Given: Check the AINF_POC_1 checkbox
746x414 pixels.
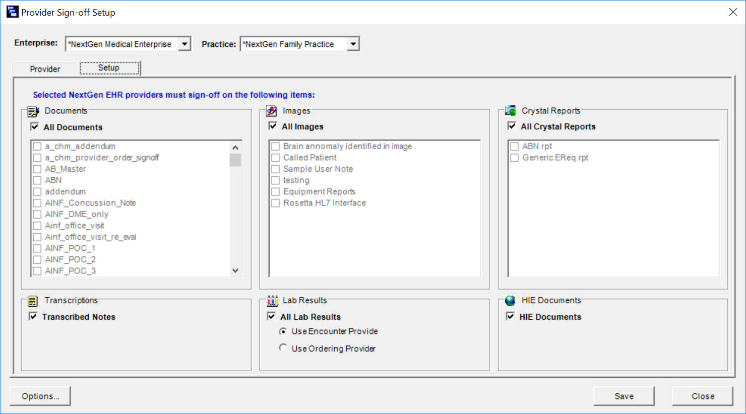Looking at the screenshot, I should tap(37, 248).
